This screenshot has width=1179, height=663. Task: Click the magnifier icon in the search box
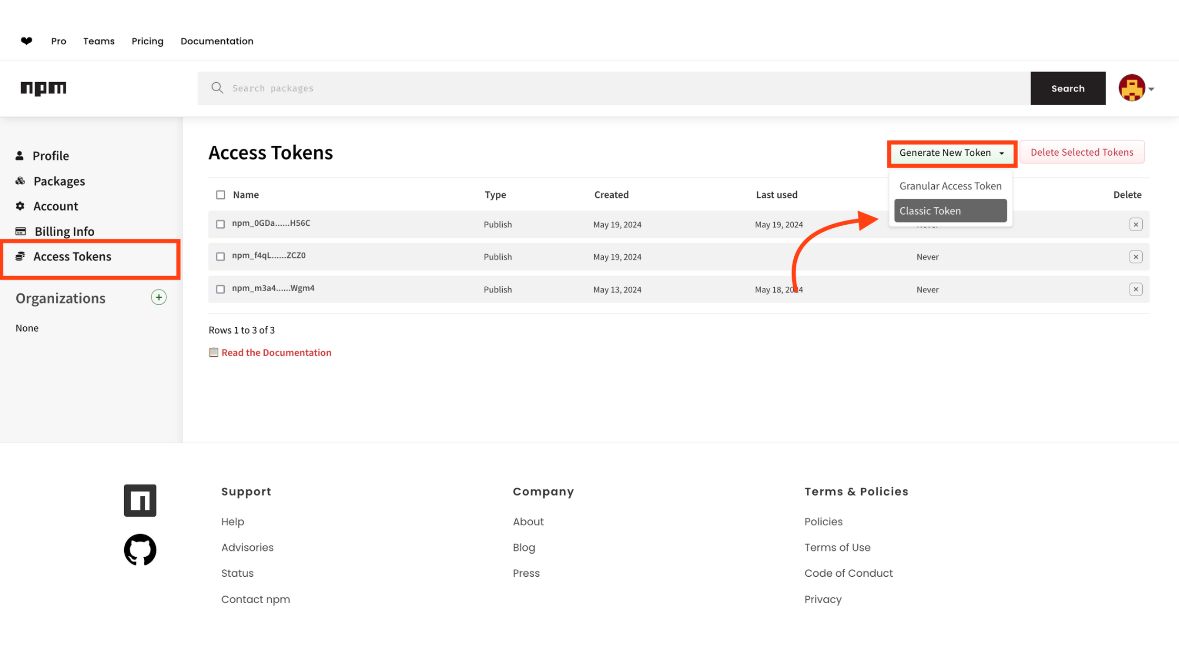coord(217,88)
